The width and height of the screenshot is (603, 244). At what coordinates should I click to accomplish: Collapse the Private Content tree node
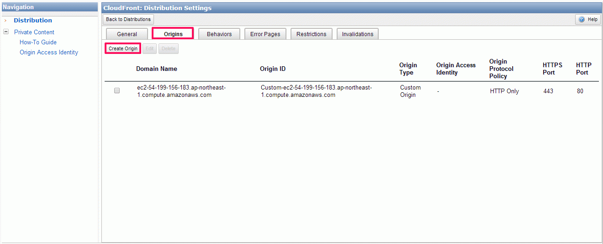pyautogui.click(x=6, y=32)
